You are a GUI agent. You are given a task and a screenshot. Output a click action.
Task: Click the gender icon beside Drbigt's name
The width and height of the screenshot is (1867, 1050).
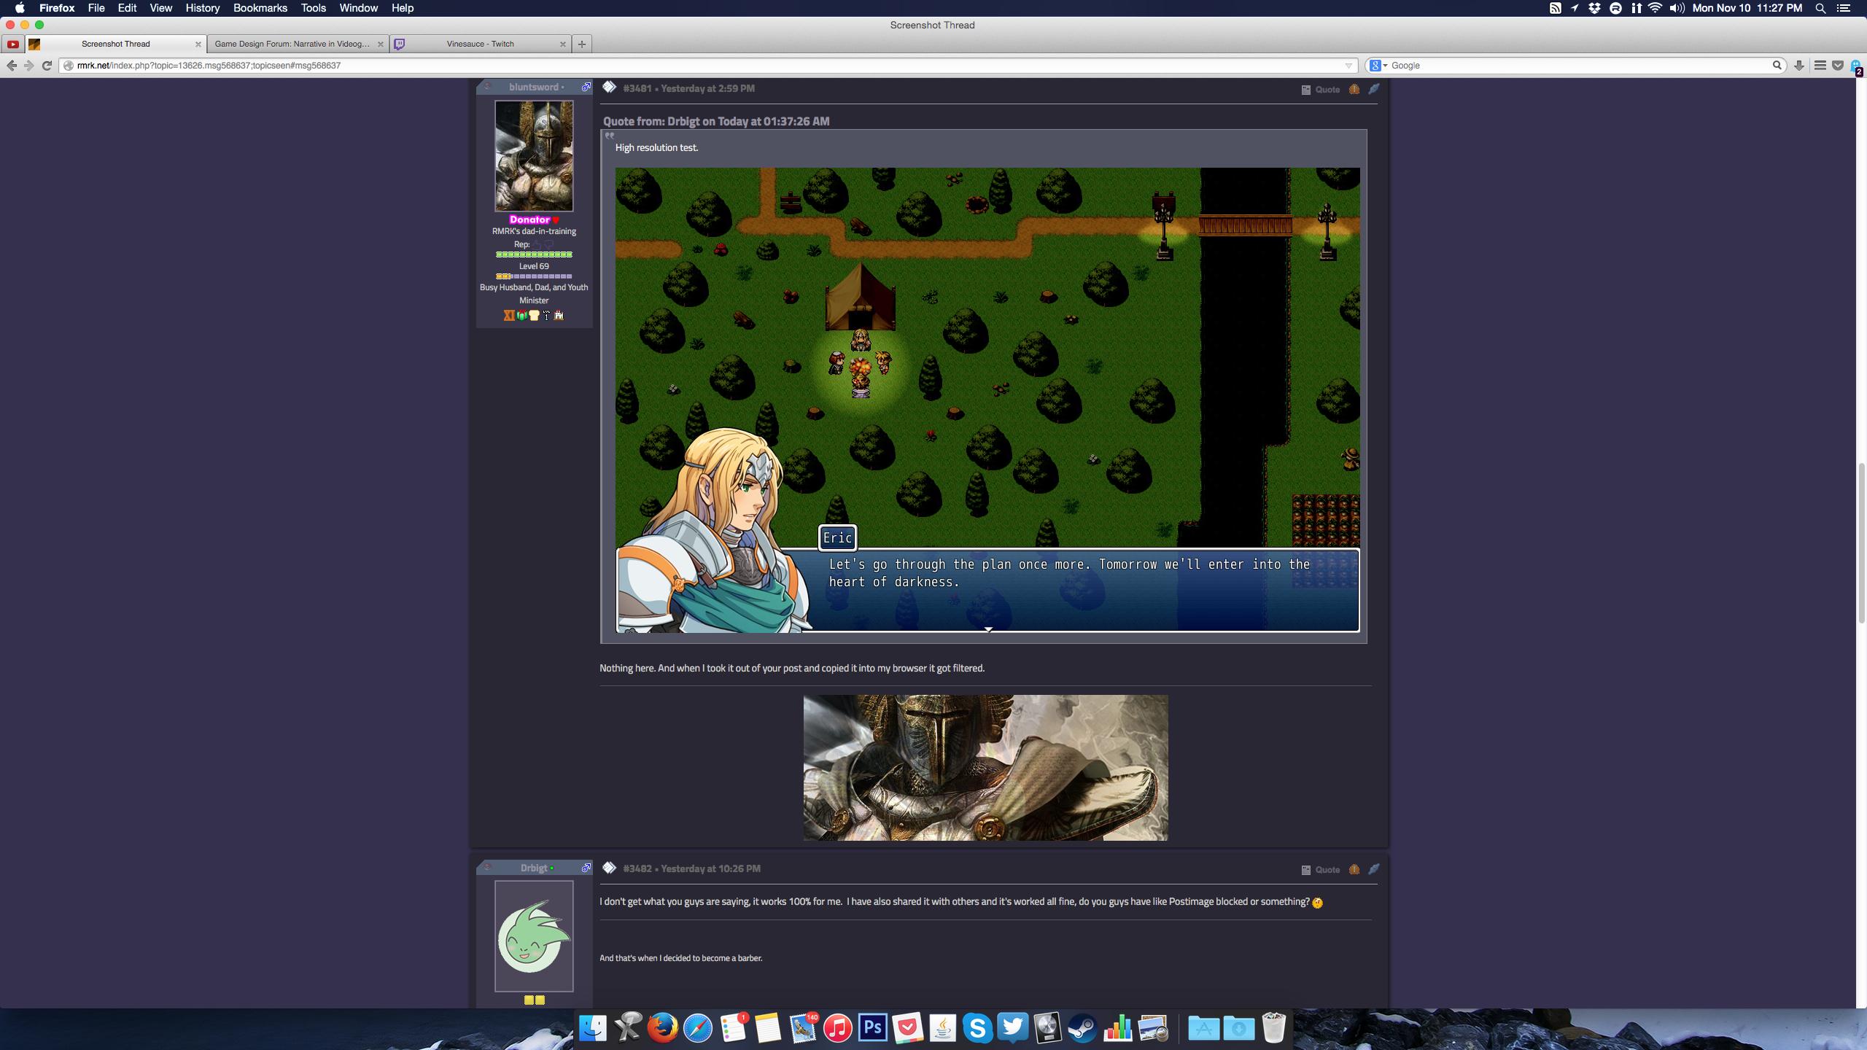[x=586, y=868]
